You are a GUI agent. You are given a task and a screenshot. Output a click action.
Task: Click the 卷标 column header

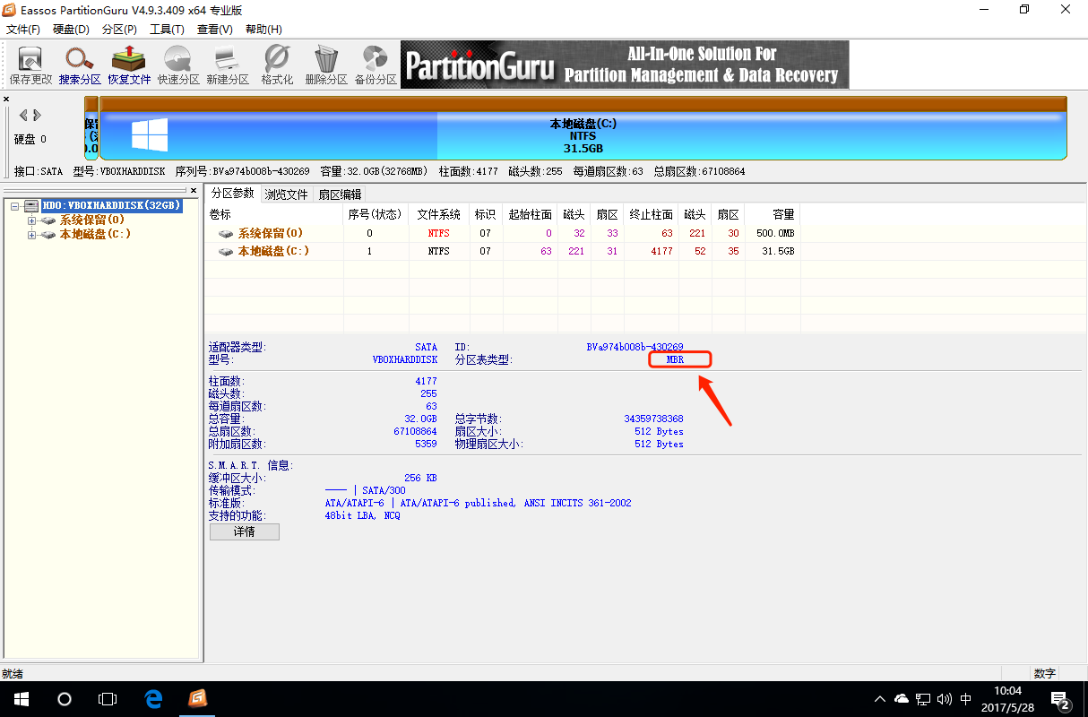(x=273, y=215)
